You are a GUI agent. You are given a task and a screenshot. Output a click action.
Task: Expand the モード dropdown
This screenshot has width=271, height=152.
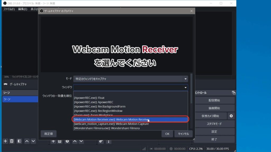click(185, 79)
